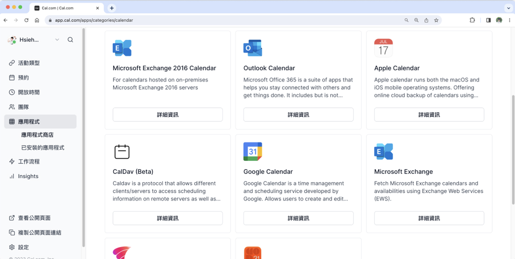515x259 pixels.
Task: Open 預約 in sidebar
Action: 40,78
